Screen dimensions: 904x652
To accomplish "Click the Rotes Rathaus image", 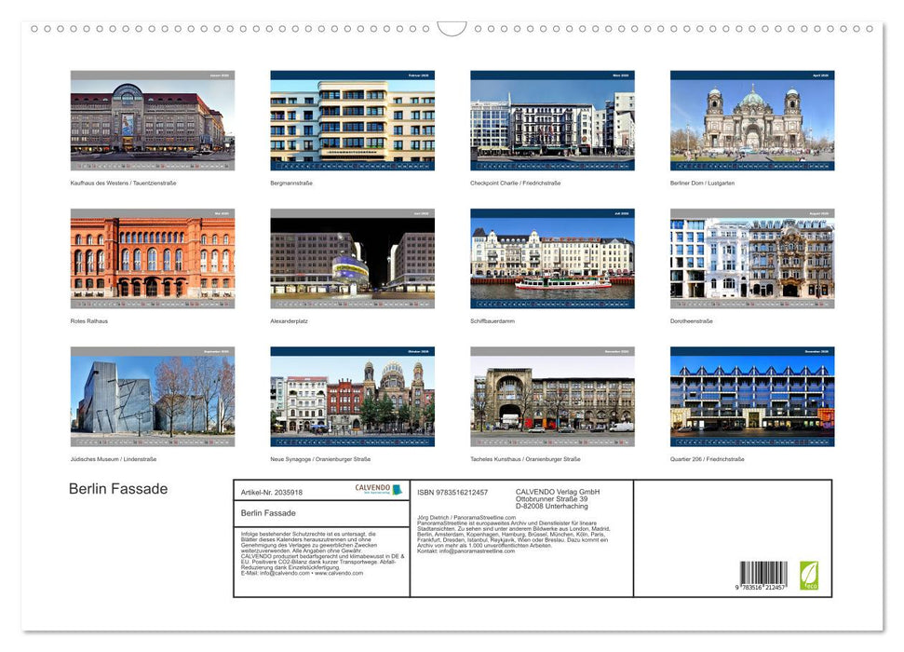I will point(152,258).
